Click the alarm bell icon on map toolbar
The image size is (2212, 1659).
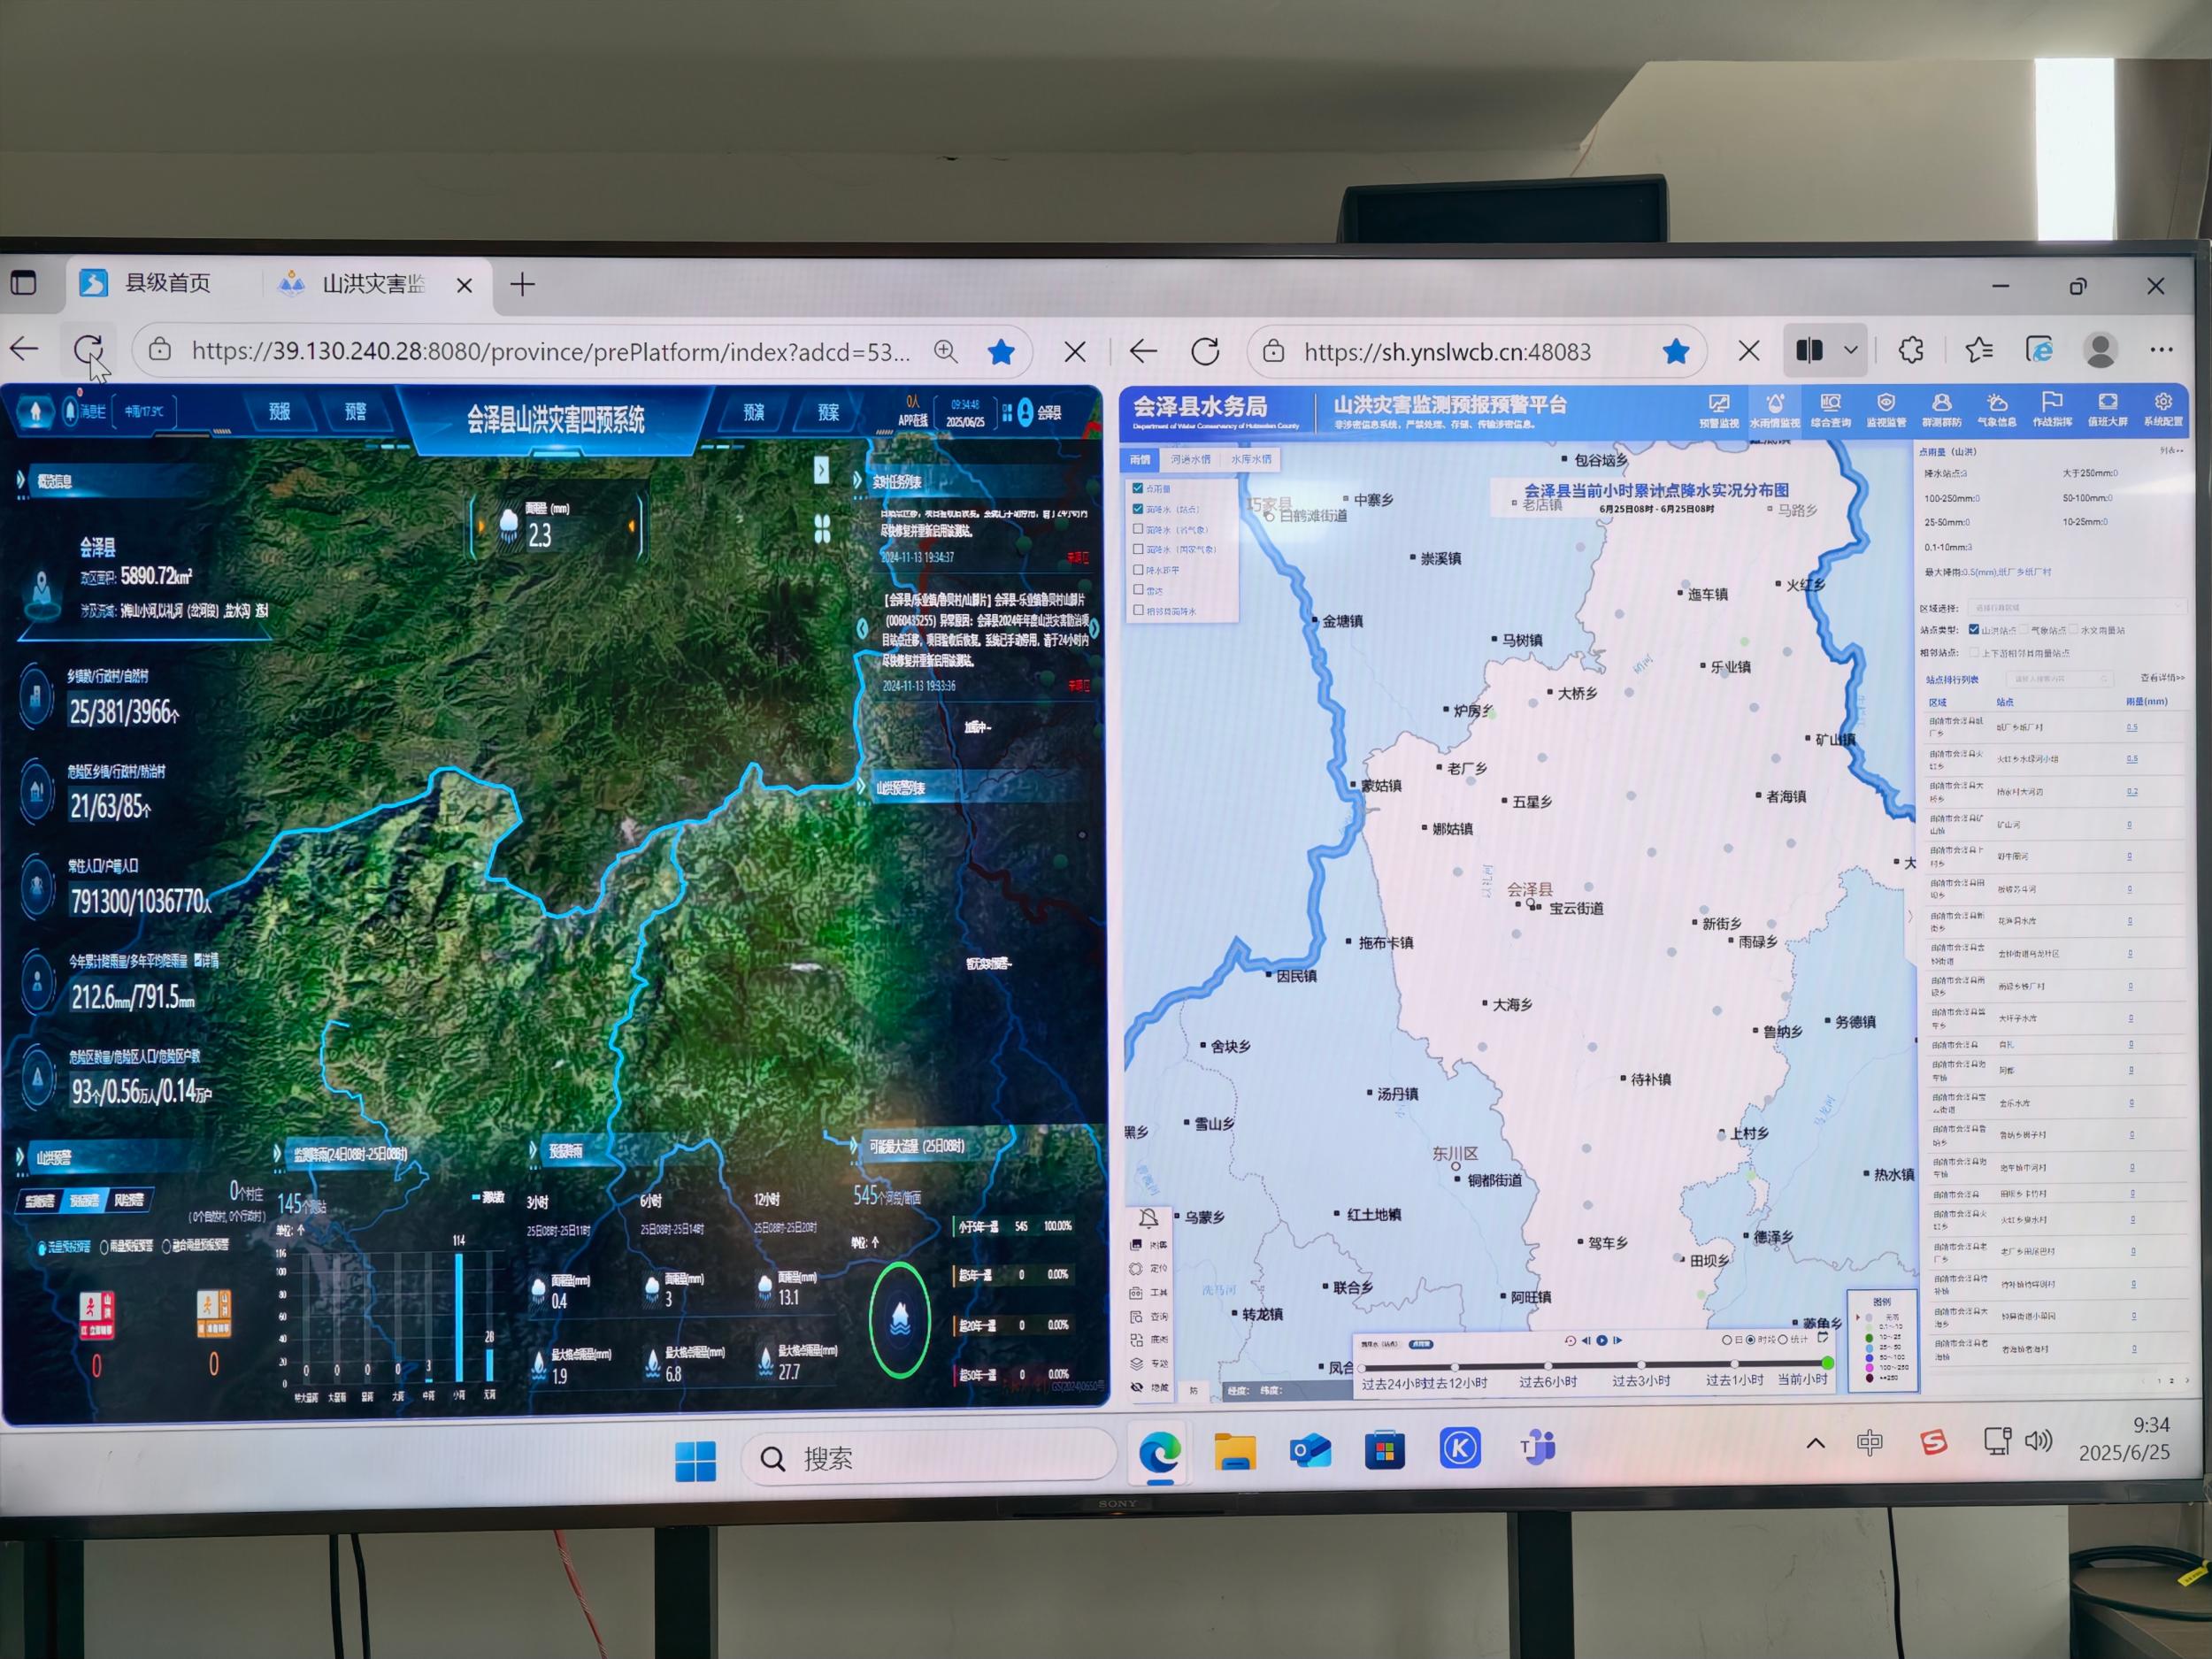tap(1148, 1218)
